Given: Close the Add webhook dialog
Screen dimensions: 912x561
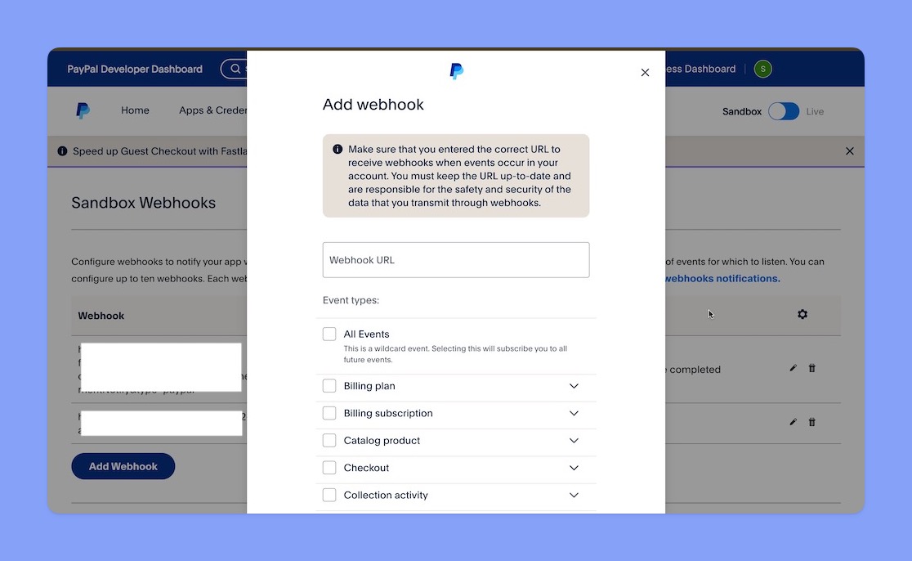Looking at the screenshot, I should click(x=645, y=72).
